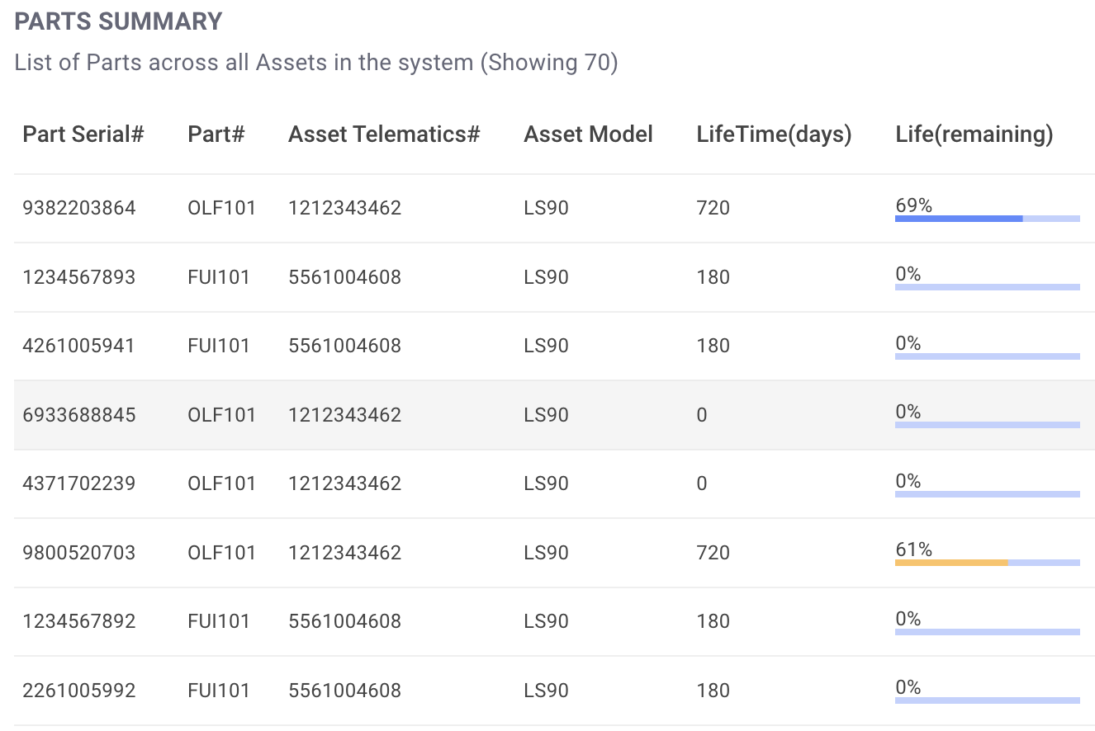The width and height of the screenshot is (1095, 731).
Task: Select part serial 4371702239
Action: click(x=79, y=483)
